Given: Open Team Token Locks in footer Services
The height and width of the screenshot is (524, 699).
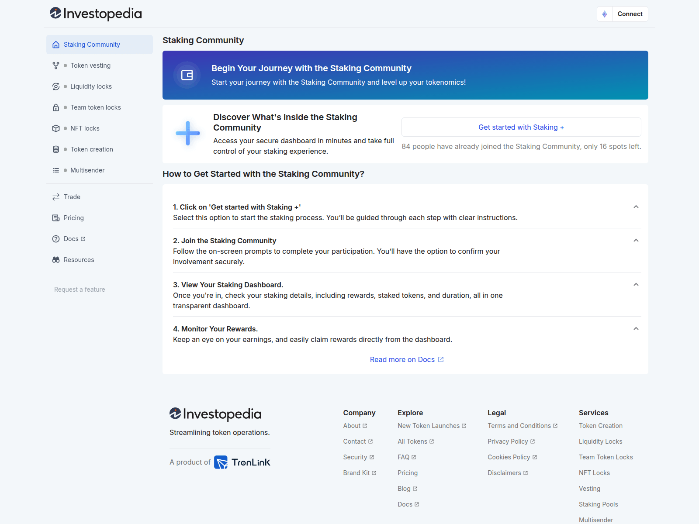Looking at the screenshot, I should point(606,457).
